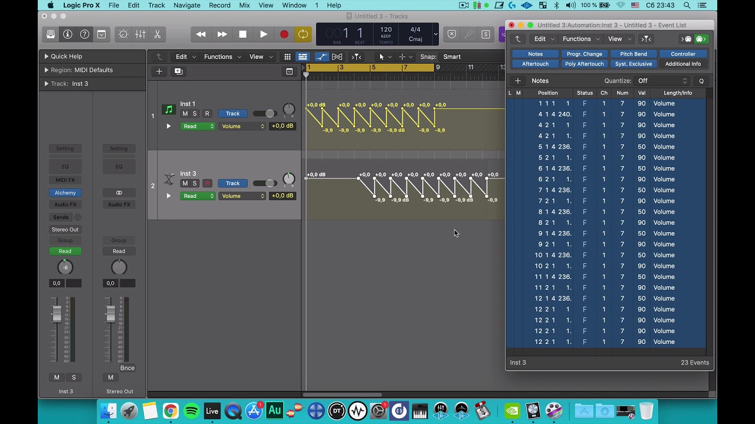Open Edit menu in Event List window
755x424 pixels.
pyautogui.click(x=544, y=39)
